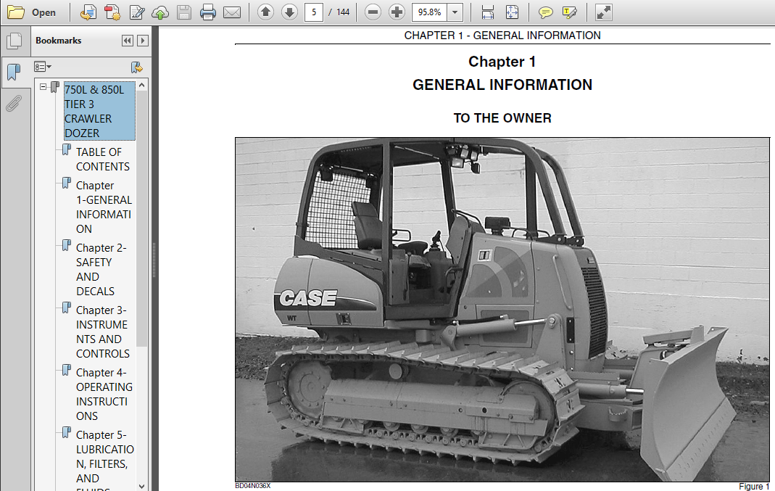The width and height of the screenshot is (775, 491).
Task: Go to next page with down arrow
Action: tap(290, 12)
